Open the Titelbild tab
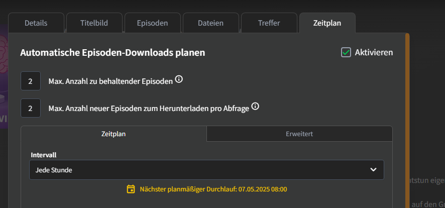445x208 pixels. click(94, 23)
